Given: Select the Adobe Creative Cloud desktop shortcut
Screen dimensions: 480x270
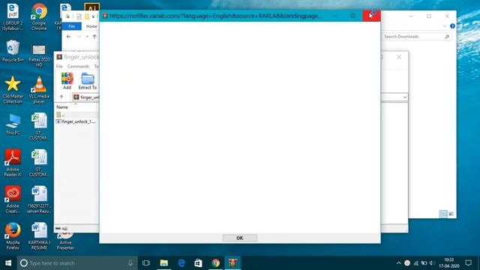Looking at the screenshot, I should coord(13,199).
